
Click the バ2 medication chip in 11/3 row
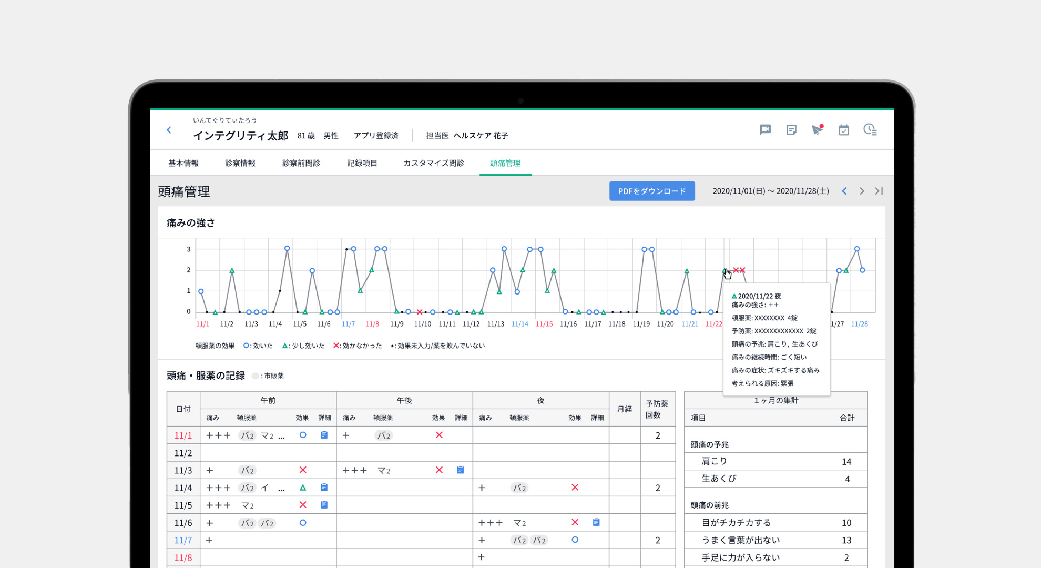pos(247,470)
